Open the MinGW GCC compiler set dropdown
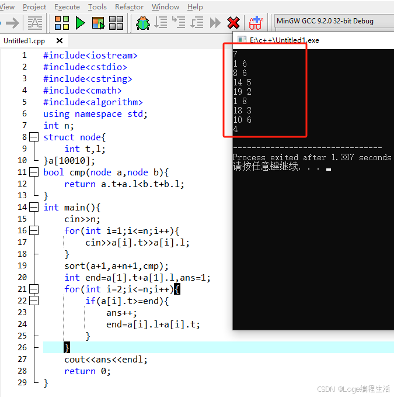Image resolution: width=394 pixels, height=397 pixels. [334, 21]
